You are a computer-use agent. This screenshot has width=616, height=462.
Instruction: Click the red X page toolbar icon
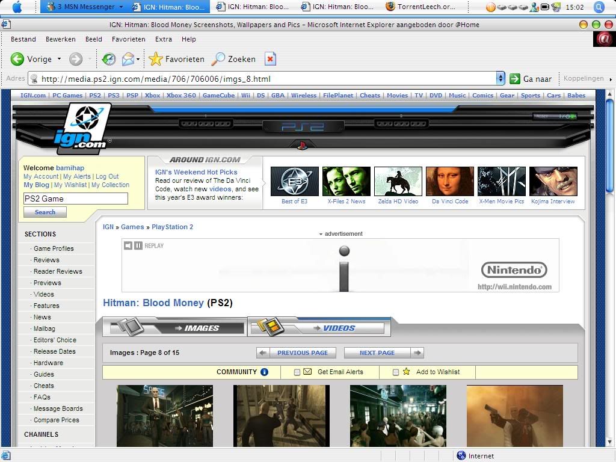tap(270, 59)
